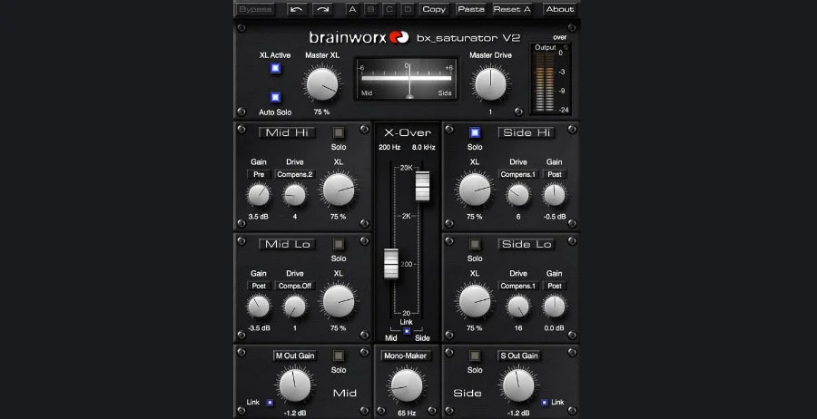Screen dimensions: 817x419
Task: Open the Side Lo Gain Post dropdown
Action: coord(555,286)
